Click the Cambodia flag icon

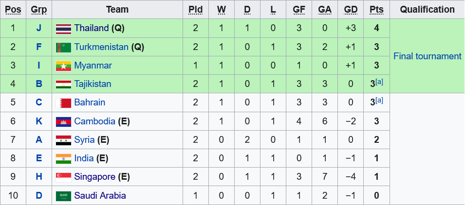point(63,121)
